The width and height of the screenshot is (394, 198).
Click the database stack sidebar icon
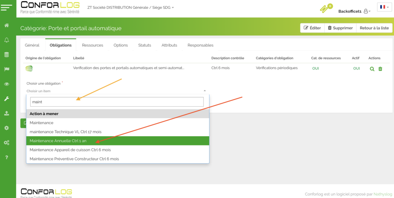(x=7, y=54)
